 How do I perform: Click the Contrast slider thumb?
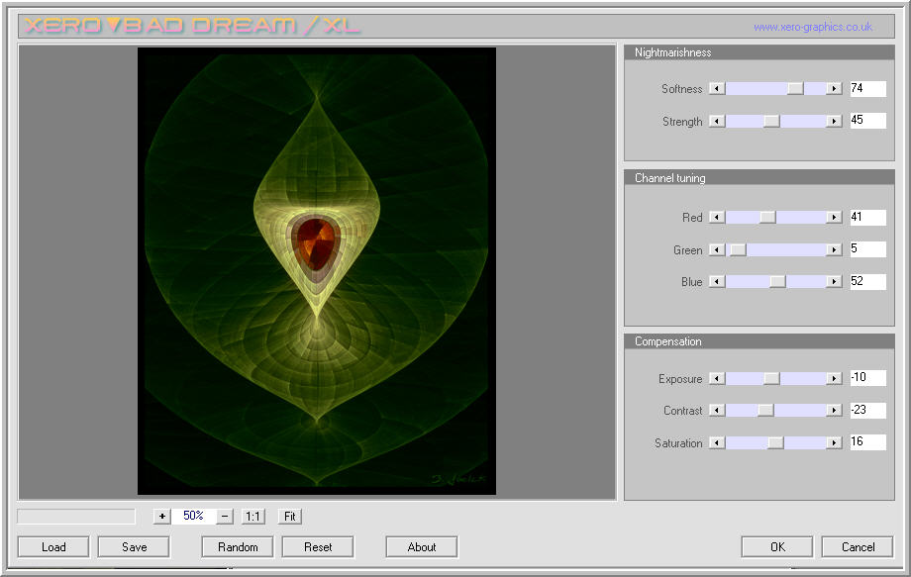[765, 411]
